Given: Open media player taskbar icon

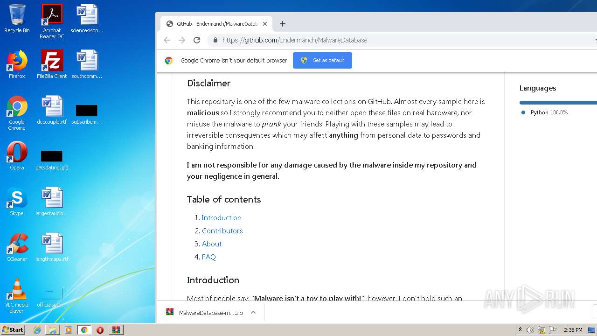Looking at the screenshot, I should click(69, 330).
